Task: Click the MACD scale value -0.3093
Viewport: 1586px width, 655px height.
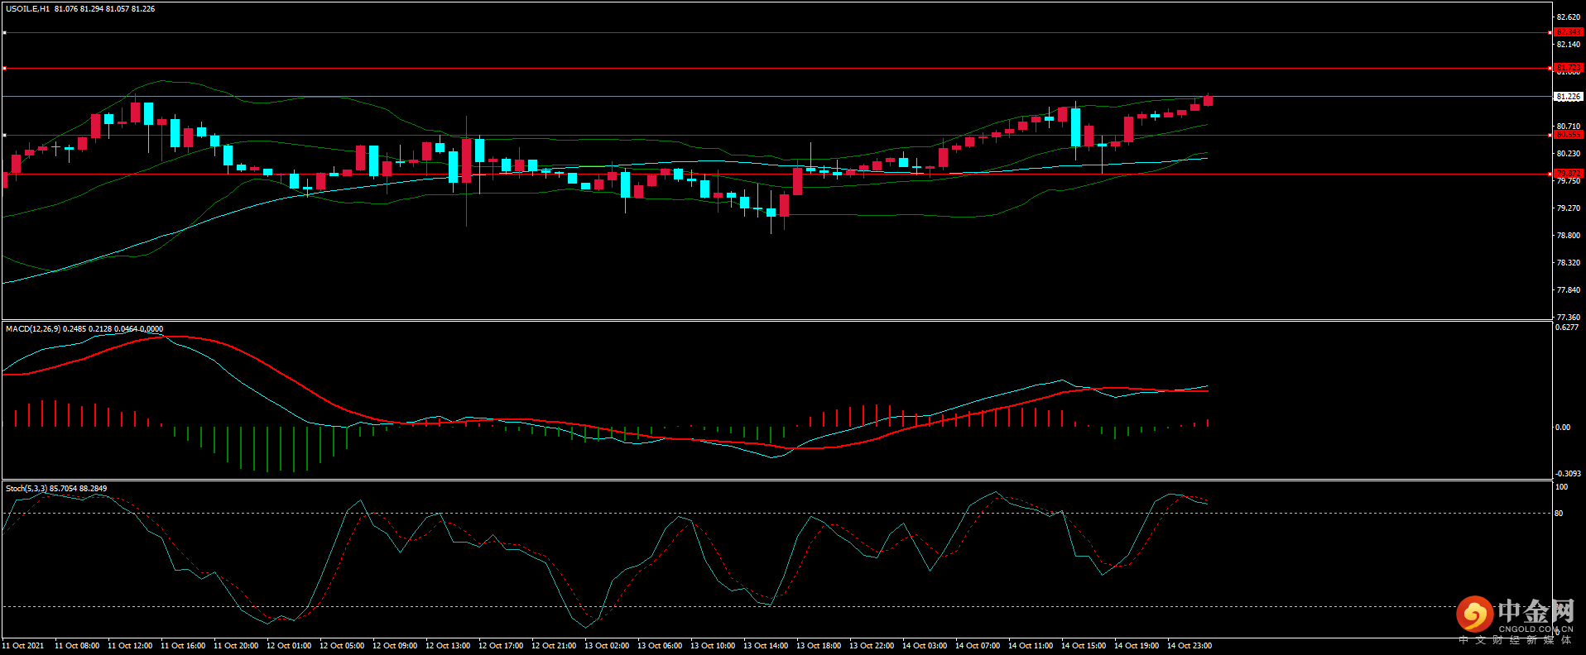Action: coord(1568,474)
